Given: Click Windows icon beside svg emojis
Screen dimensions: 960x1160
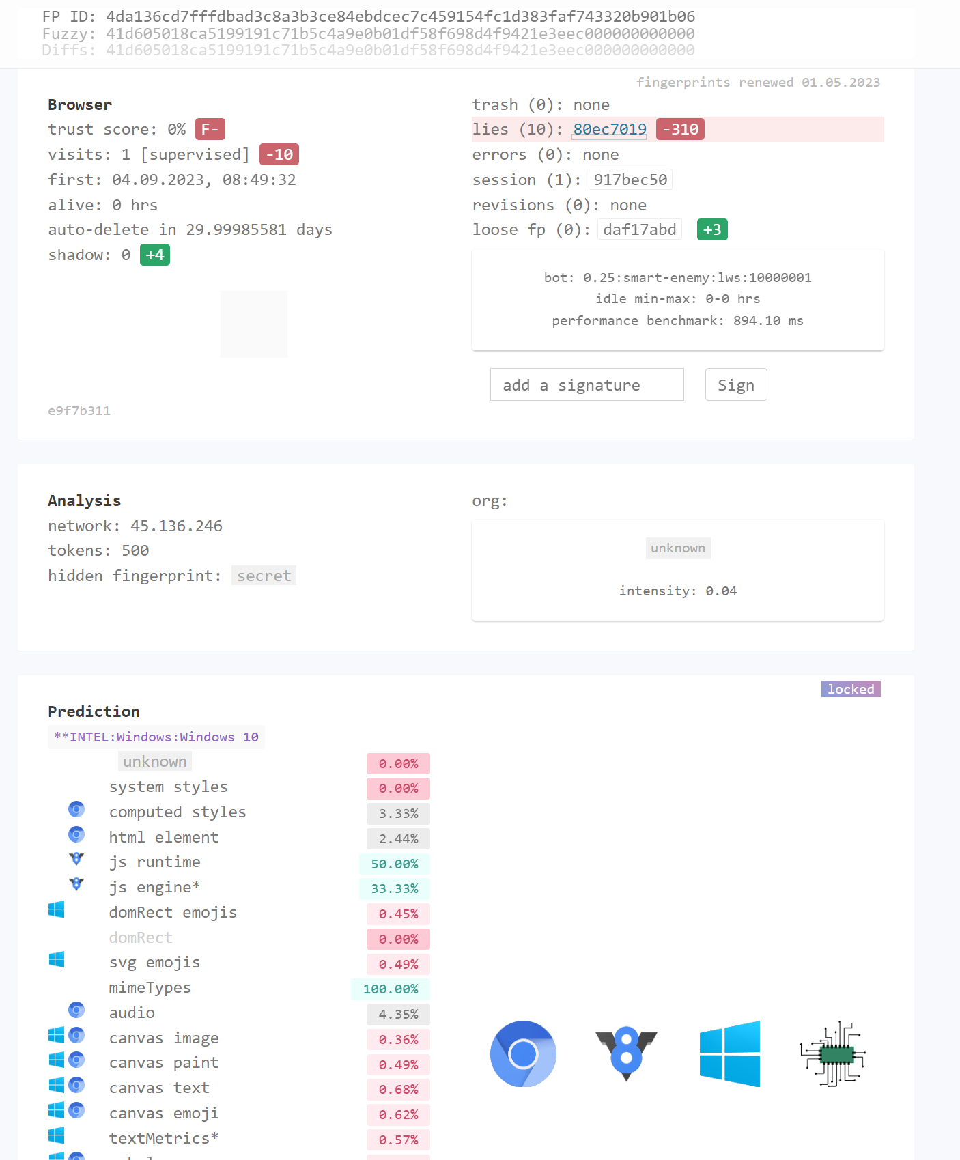Looking at the screenshot, I should pyautogui.click(x=57, y=960).
